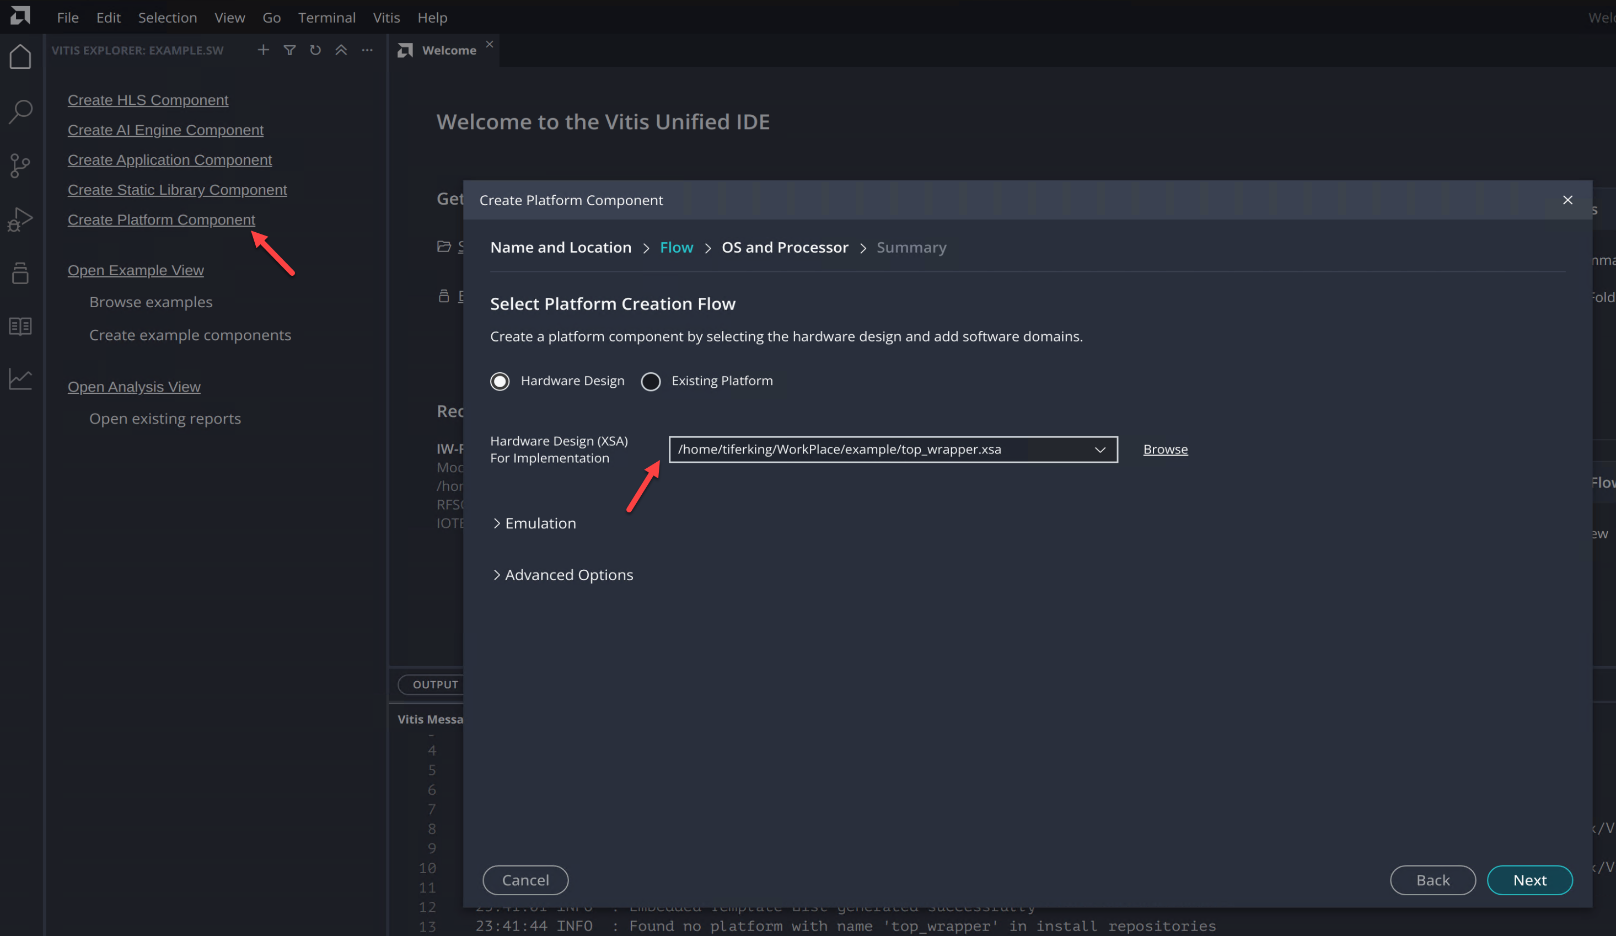
Task: Go to Name and Location wizard step
Action: [561, 248]
